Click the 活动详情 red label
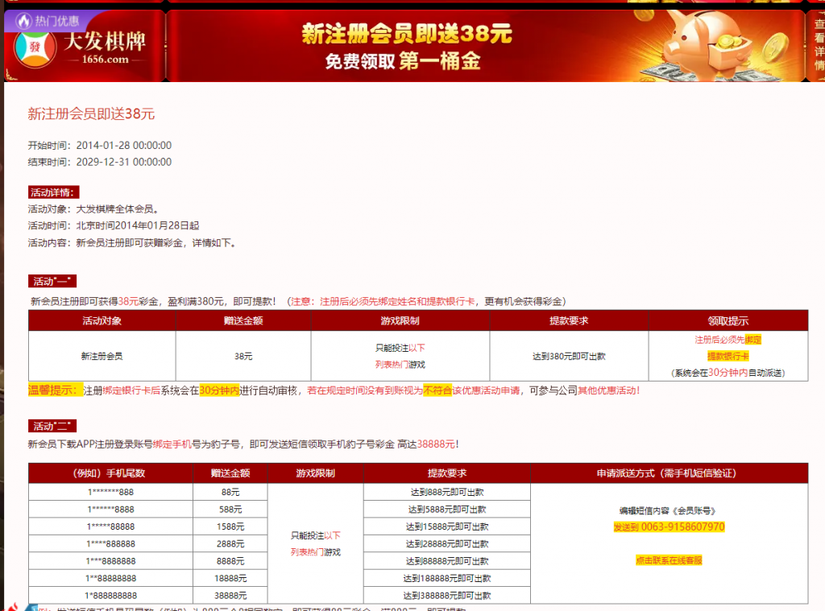 (54, 192)
